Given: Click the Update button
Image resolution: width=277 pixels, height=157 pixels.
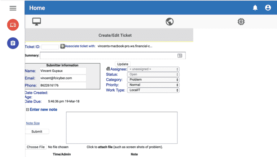Looking at the screenshot, I should [123, 64].
